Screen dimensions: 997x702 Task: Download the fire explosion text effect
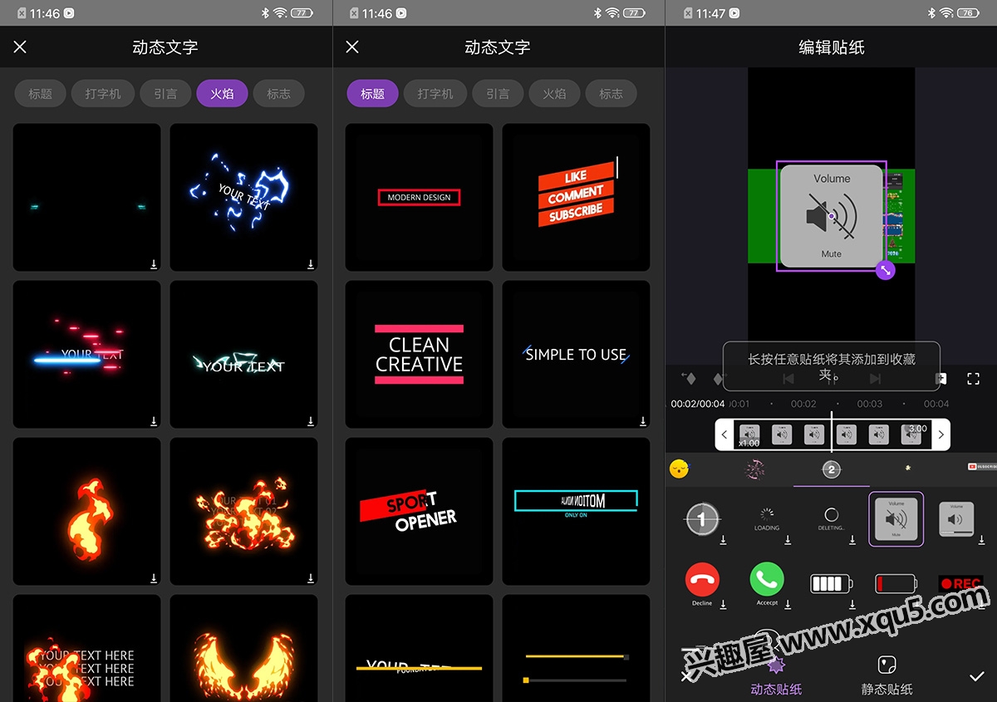click(x=311, y=578)
